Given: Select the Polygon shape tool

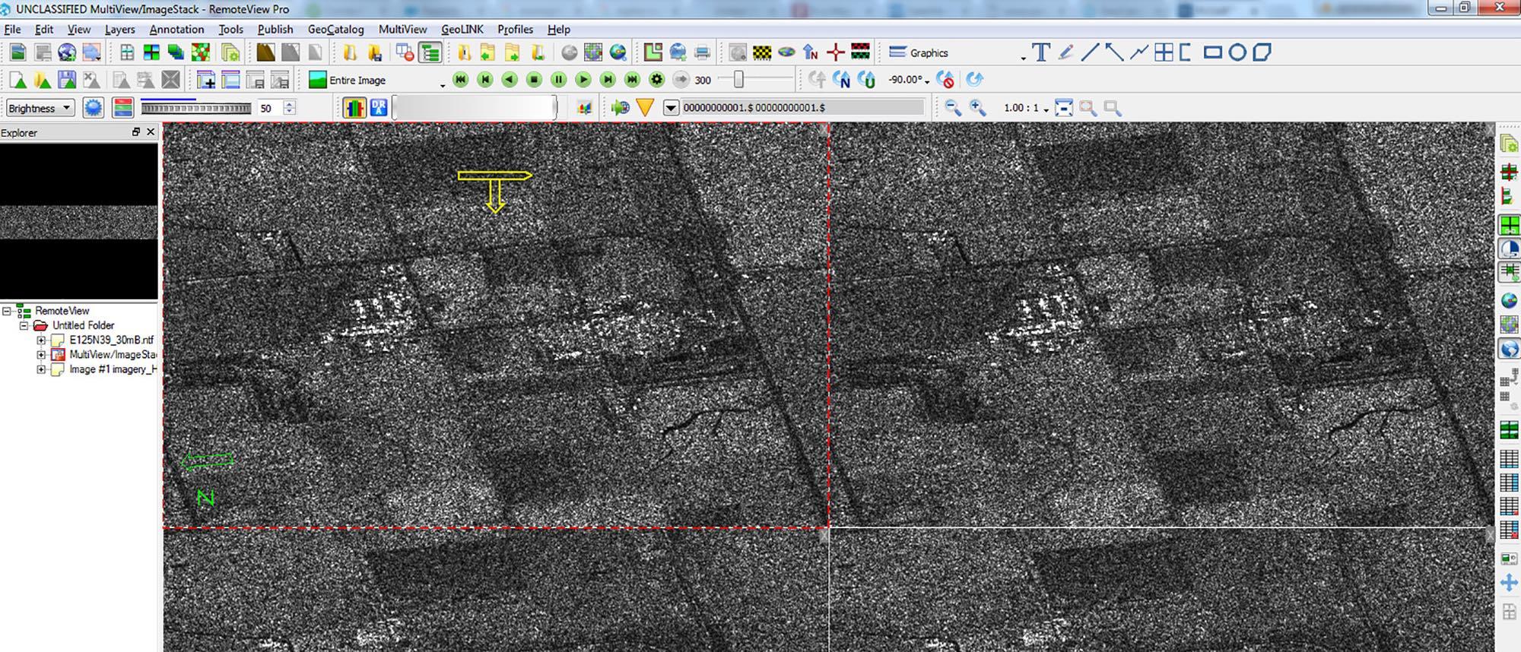Looking at the screenshot, I should pos(1262,52).
